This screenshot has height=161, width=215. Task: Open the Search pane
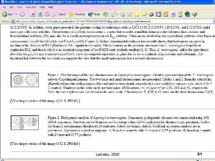[x=59, y=14]
